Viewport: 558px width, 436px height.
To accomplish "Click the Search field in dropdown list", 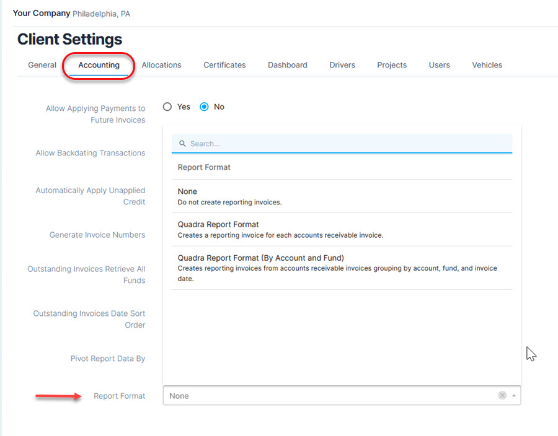I will coord(347,144).
